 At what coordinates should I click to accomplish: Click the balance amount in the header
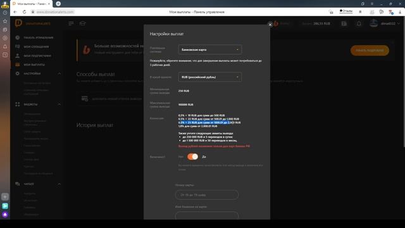click(321, 23)
